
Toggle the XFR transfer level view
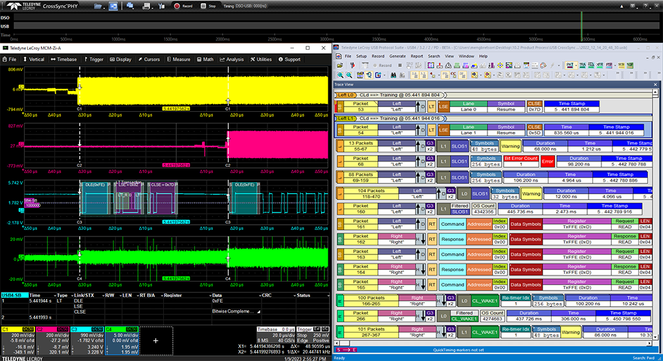[x=600, y=65]
